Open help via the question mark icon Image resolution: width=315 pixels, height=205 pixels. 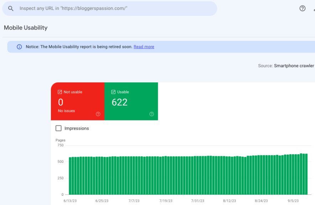coord(302,8)
